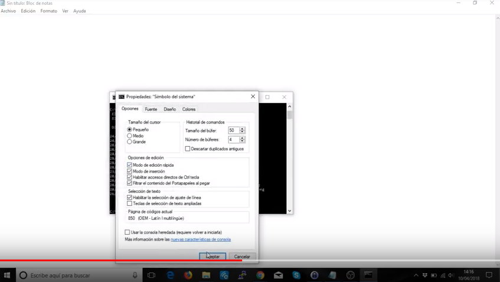This screenshot has height=282, width=500.
Task: Launch Firefox from the taskbar
Action: point(188,275)
